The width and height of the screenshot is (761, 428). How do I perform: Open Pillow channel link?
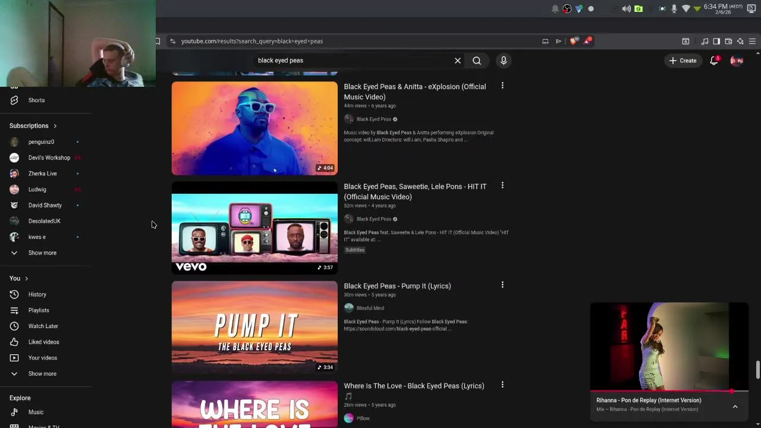click(x=363, y=418)
